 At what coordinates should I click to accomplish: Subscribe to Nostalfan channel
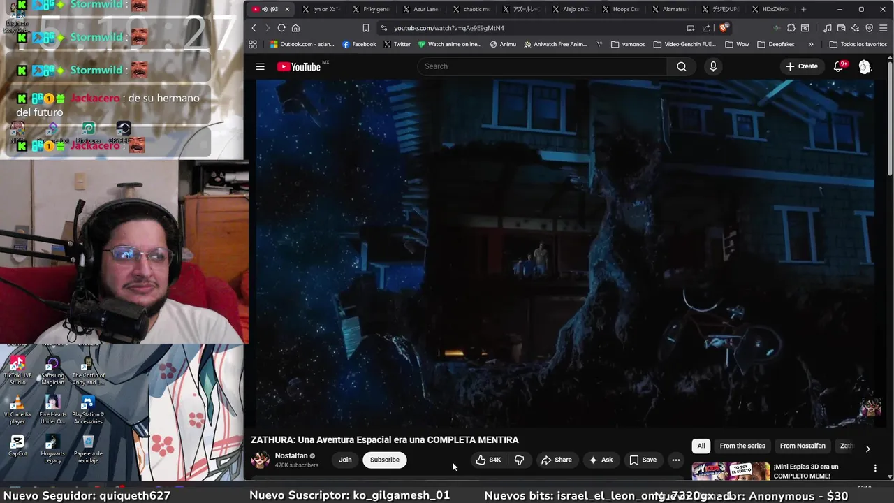pyautogui.click(x=385, y=460)
